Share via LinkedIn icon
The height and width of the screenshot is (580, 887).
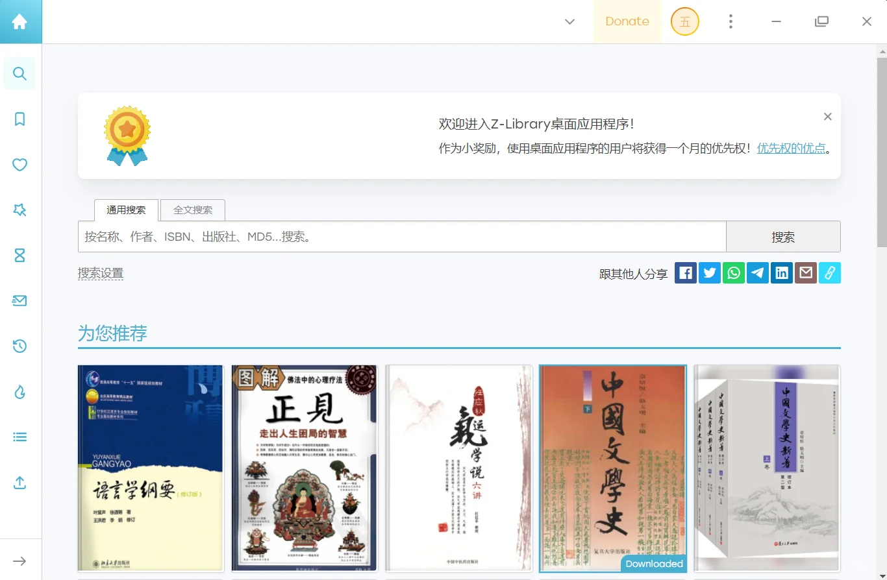click(782, 273)
